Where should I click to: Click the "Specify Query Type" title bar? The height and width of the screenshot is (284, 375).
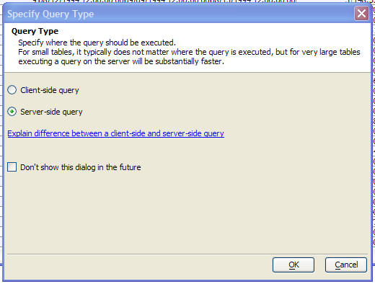[178, 14]
